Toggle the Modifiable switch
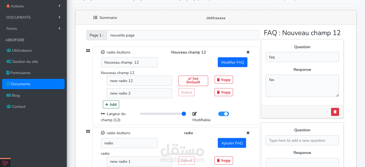This screenshot has width=365, height=167. coord(224,114)
